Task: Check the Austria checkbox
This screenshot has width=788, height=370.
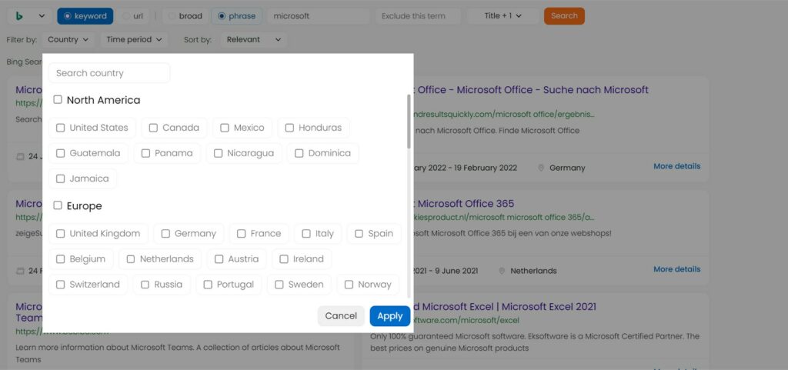Action: click(x=219, y=259)
